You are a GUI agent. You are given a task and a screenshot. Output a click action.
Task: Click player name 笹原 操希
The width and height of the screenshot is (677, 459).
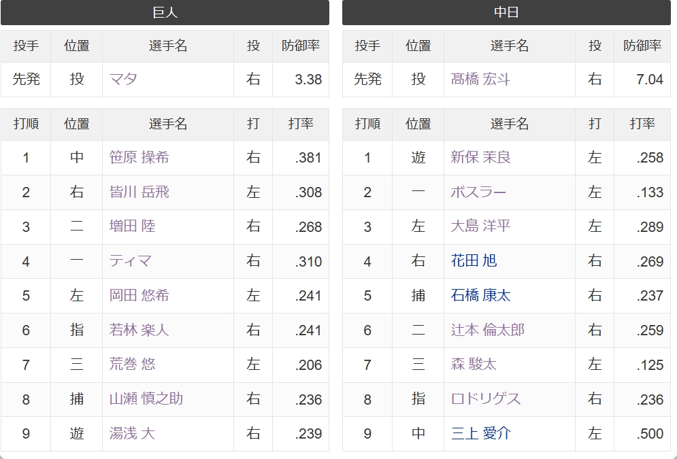pos(139,158)
